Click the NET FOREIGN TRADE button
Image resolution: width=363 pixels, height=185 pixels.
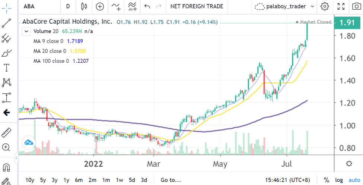coord(197,6)
